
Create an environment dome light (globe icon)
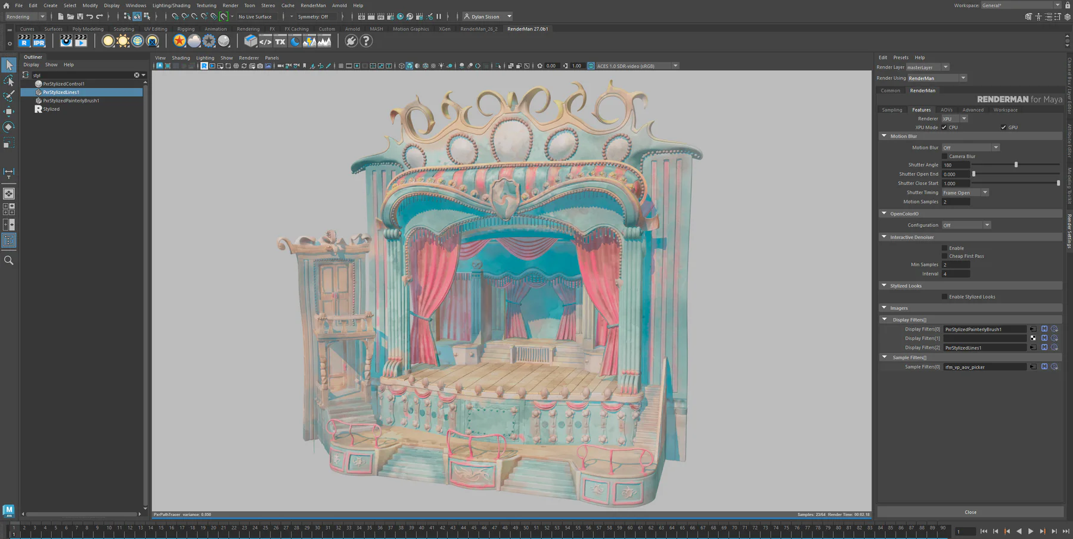pyautogui.click(x=138, y=40)
